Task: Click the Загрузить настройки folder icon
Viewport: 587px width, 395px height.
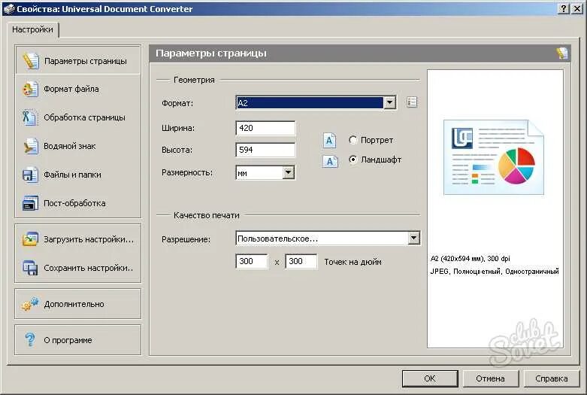Action: pos(30,239)
